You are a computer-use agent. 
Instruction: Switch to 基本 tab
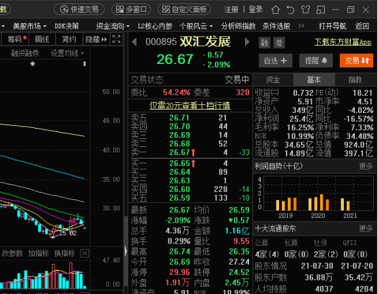[x=314, y=80]
